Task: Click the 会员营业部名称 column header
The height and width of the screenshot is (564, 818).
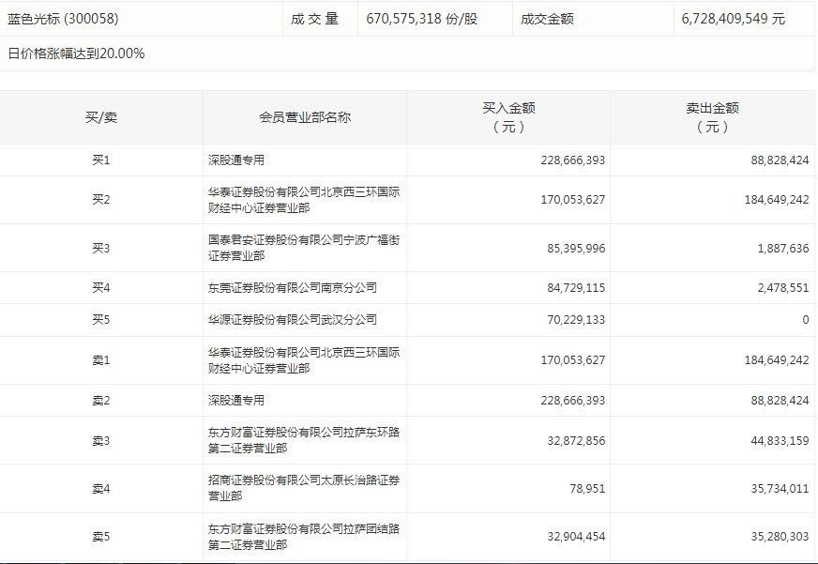Action: [x=305, y=117]
